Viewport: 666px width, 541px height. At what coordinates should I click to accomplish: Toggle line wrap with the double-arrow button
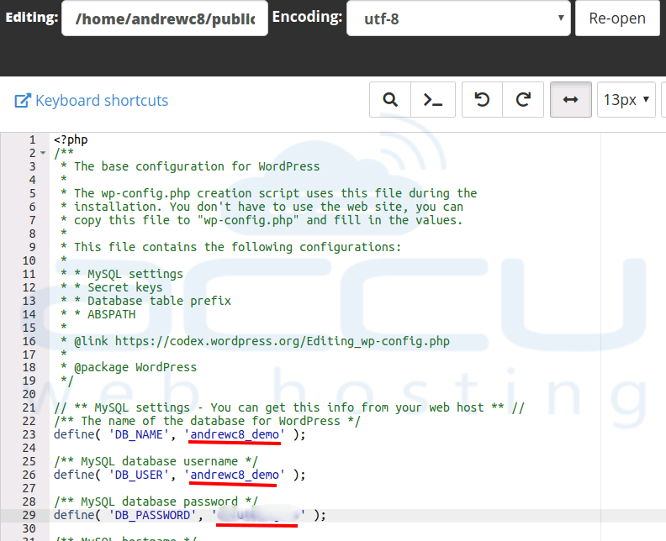[570, 100]
